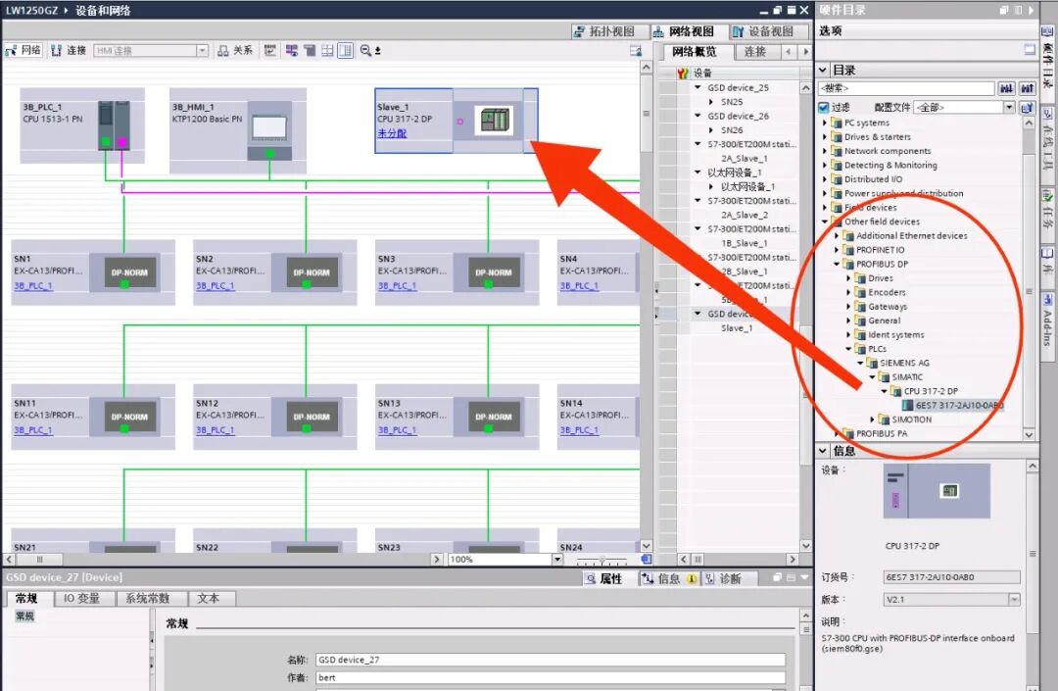Viewport: 1058px width, 691px height.
Task: Click the search-upward icon next to search box
Action: tap(1027, 88)
